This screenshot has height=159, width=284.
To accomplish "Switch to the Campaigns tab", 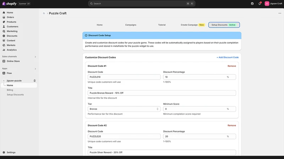I will (x=131, y=25).
